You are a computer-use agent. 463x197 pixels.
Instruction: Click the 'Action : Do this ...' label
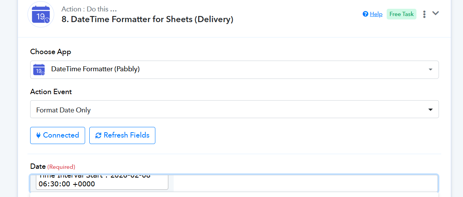[x=89, y=9]
